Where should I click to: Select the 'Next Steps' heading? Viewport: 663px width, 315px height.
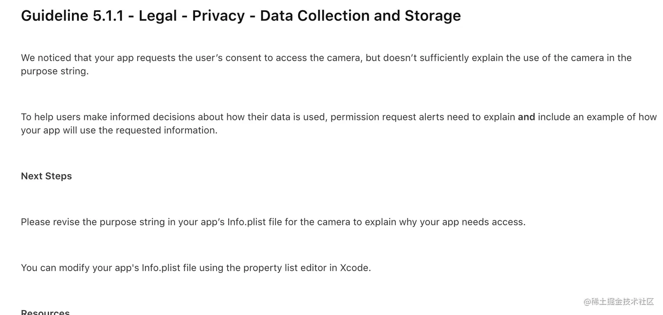pos(46,176)
